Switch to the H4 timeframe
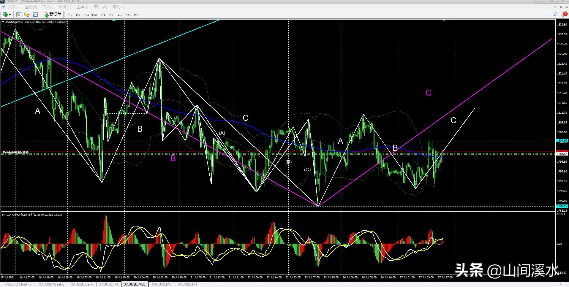Image resolution: width=569 pixels, height=287 pixels. tap(111, 15)
